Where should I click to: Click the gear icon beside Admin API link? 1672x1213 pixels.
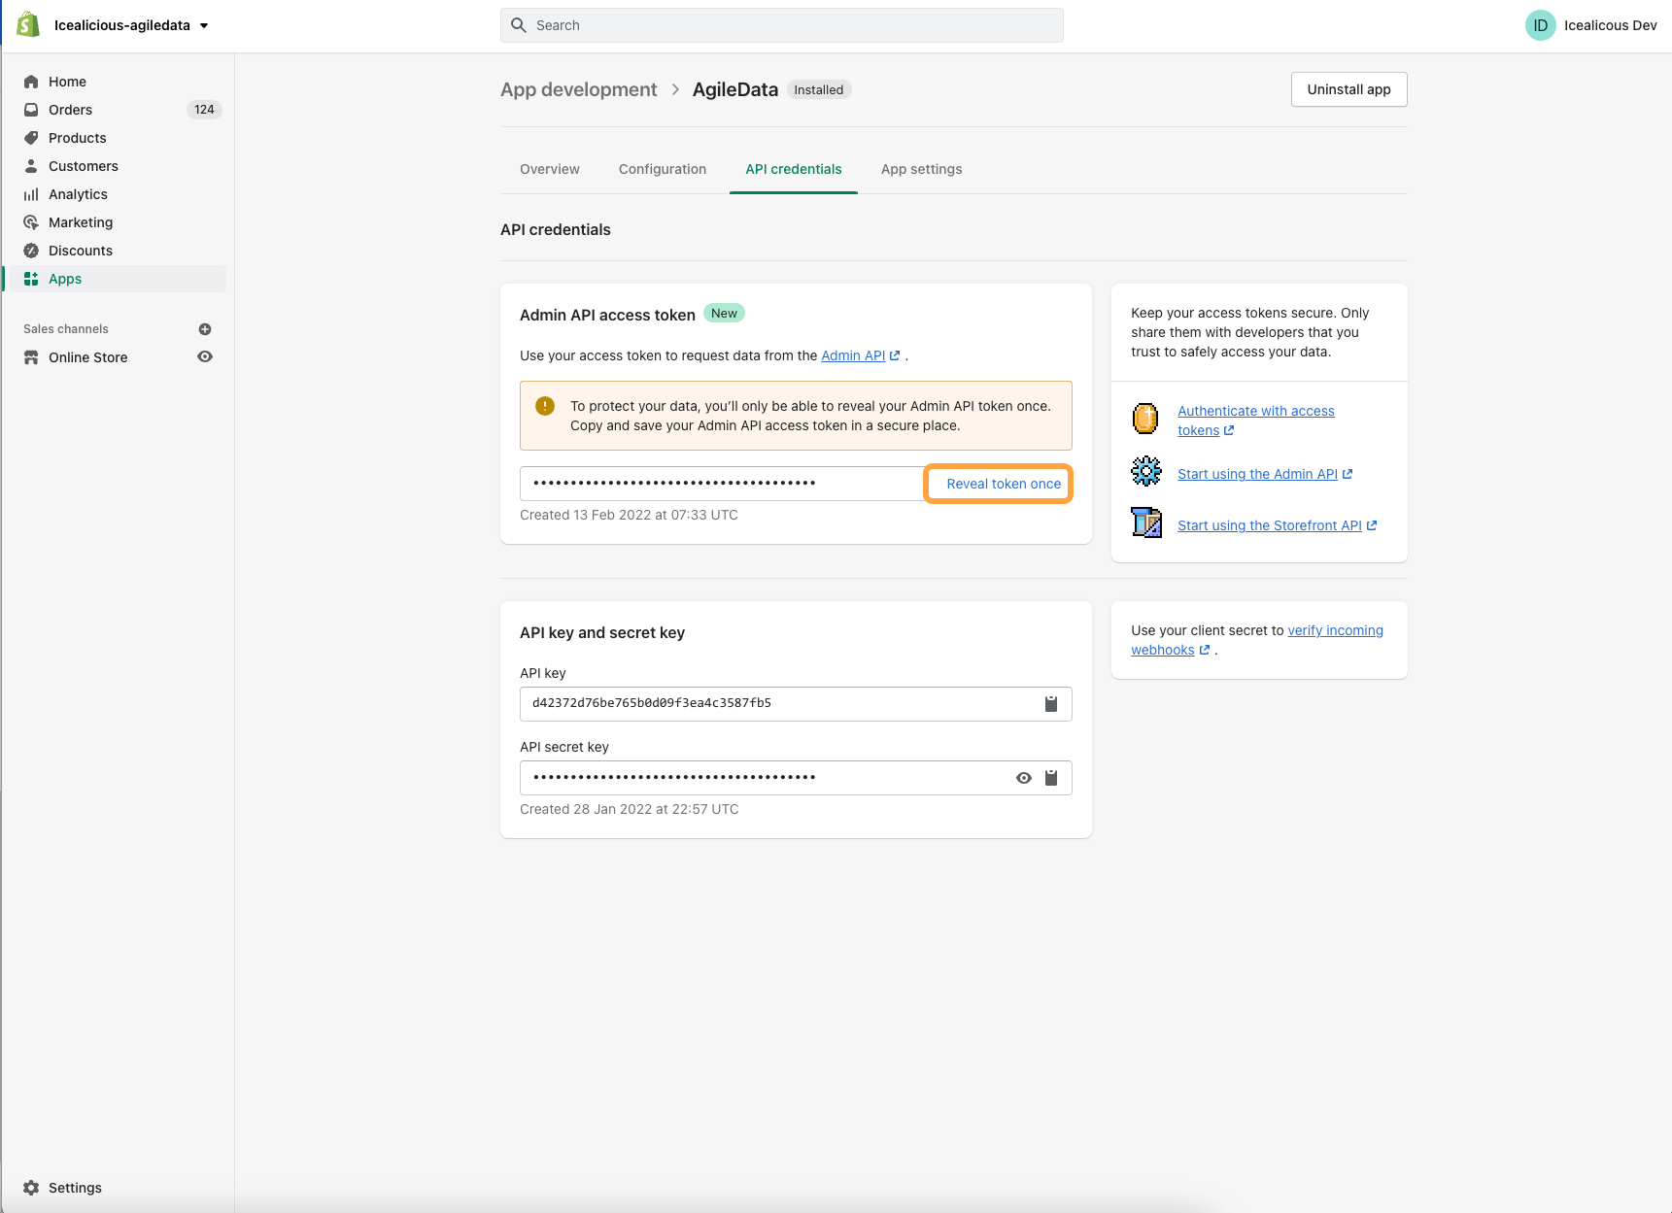tap(1146, 472)
